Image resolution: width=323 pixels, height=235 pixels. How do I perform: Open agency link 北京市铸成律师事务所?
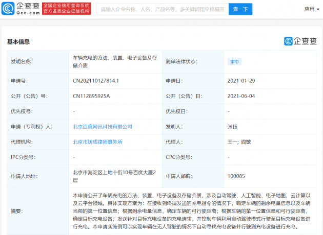[98, 142]
